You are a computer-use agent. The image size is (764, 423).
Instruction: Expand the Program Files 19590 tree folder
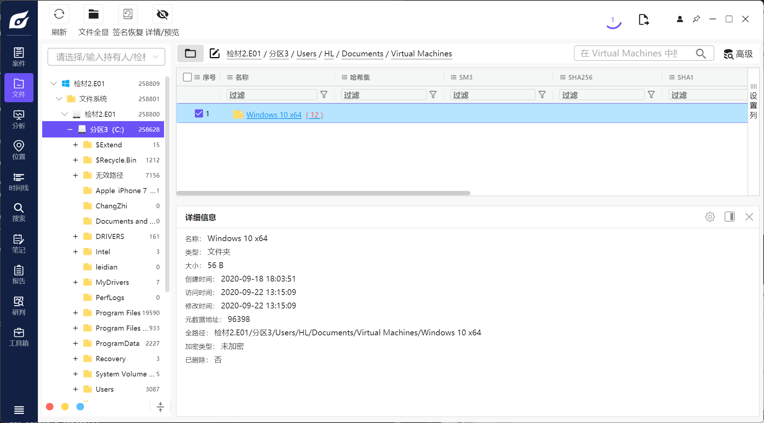[x=75, y=313]
